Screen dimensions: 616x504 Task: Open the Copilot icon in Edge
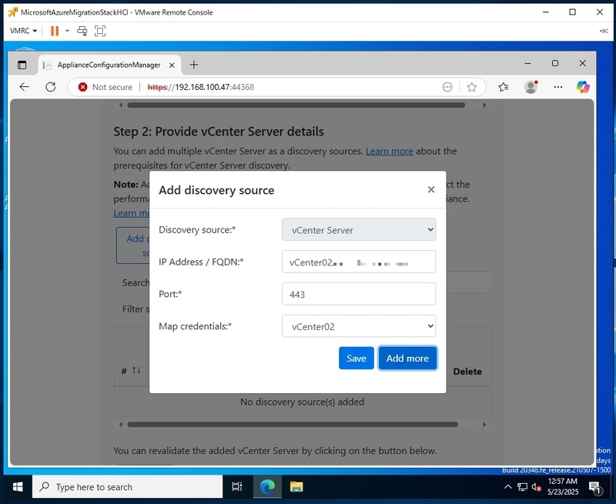tap(583, 87)
